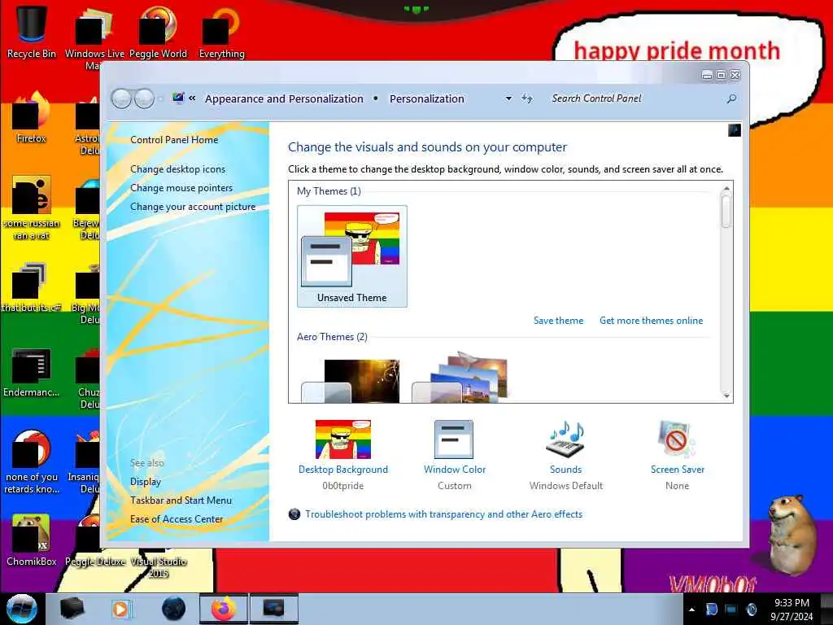Open the Visual Studio 2015 desktop shortcut
This screenshot has height=625, width=833.
pyautogui.click(x=159, y=566)
